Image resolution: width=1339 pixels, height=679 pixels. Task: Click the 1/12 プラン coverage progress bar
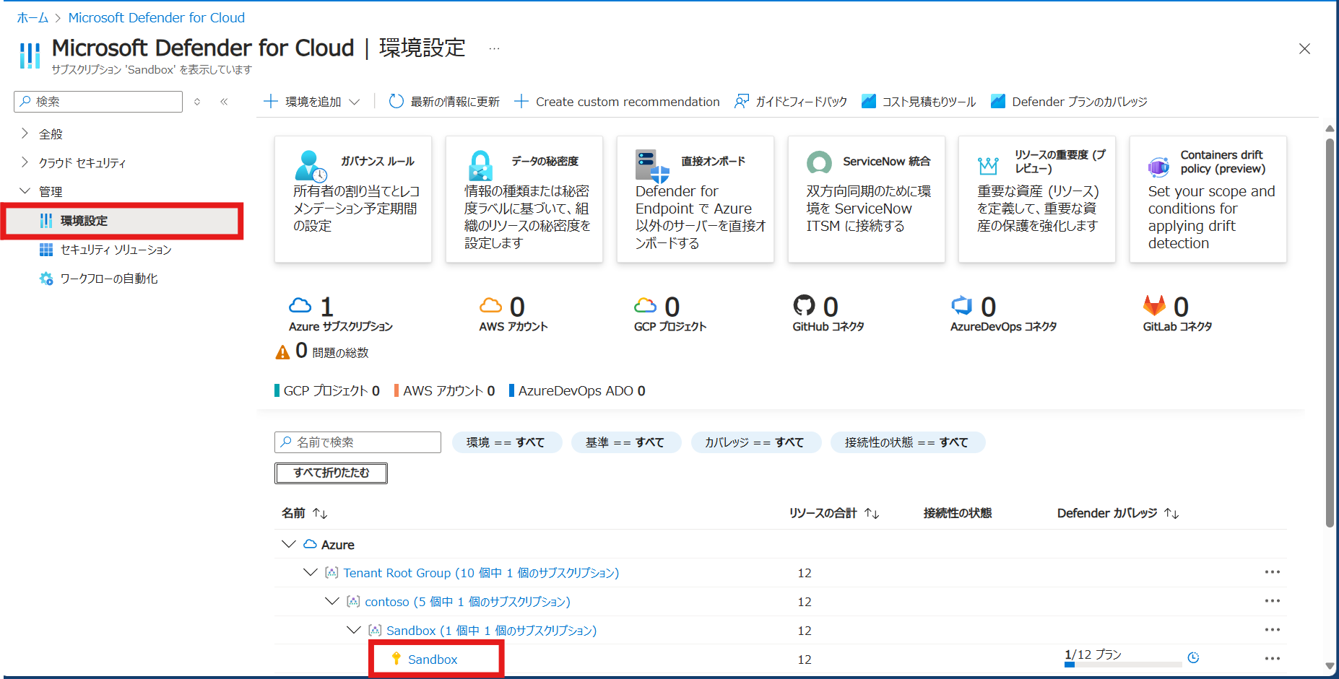pos(1122,665)
